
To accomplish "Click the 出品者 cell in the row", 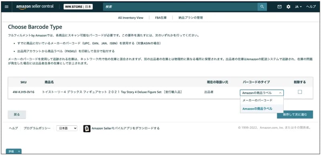I will [x=209, y=92].
